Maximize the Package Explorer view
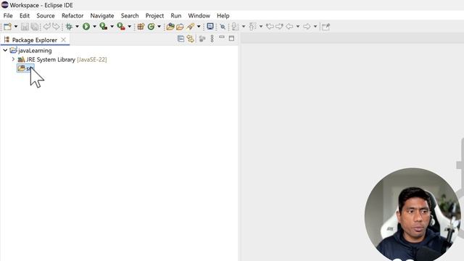The width and height of the screenshot is (464, 261). click(232, 38)
